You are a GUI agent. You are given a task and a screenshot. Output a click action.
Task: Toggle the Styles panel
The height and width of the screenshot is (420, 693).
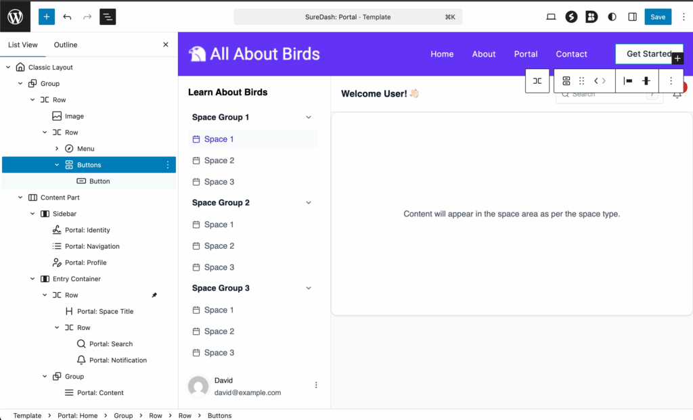(611, 16)
